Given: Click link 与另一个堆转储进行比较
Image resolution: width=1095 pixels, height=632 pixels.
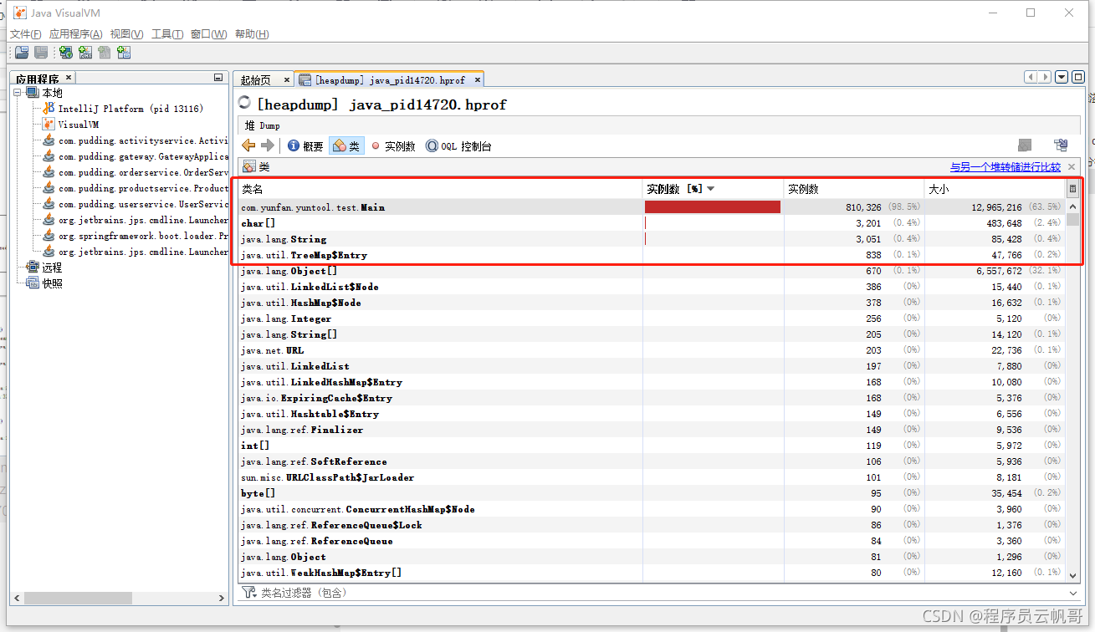Looking at the screenshot, I should (1005, 167).
